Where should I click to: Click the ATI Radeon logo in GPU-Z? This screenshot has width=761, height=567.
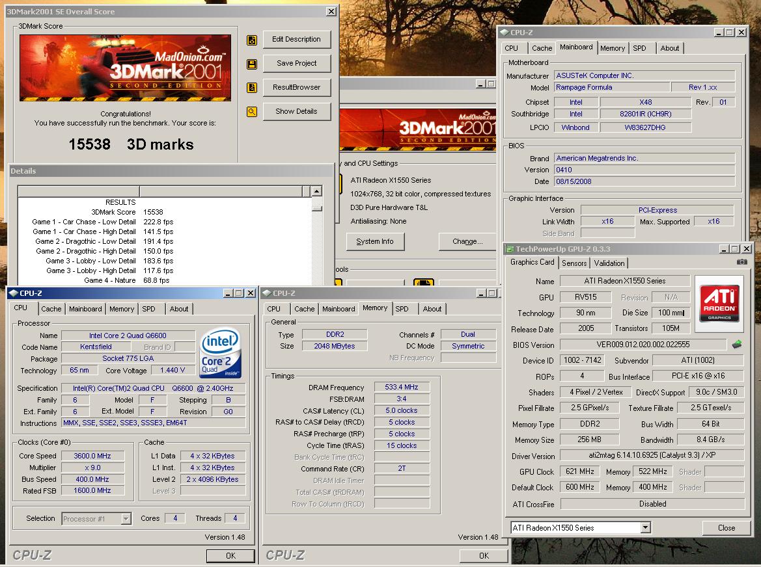[x=719, y=304]
